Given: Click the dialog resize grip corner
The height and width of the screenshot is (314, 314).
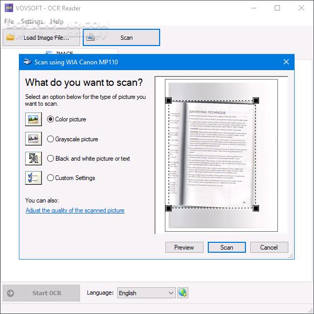Looking at the screenshot, I should [291, 256].
